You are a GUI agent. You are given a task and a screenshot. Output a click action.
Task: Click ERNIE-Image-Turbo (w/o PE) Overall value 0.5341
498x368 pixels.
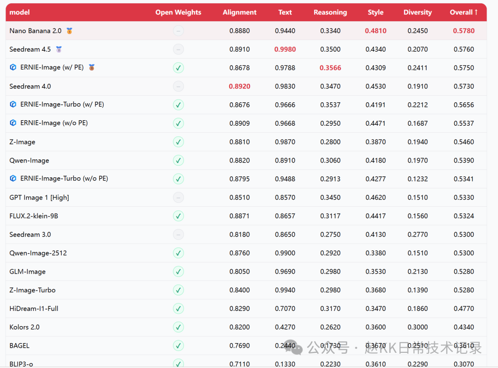click(464, 179)
